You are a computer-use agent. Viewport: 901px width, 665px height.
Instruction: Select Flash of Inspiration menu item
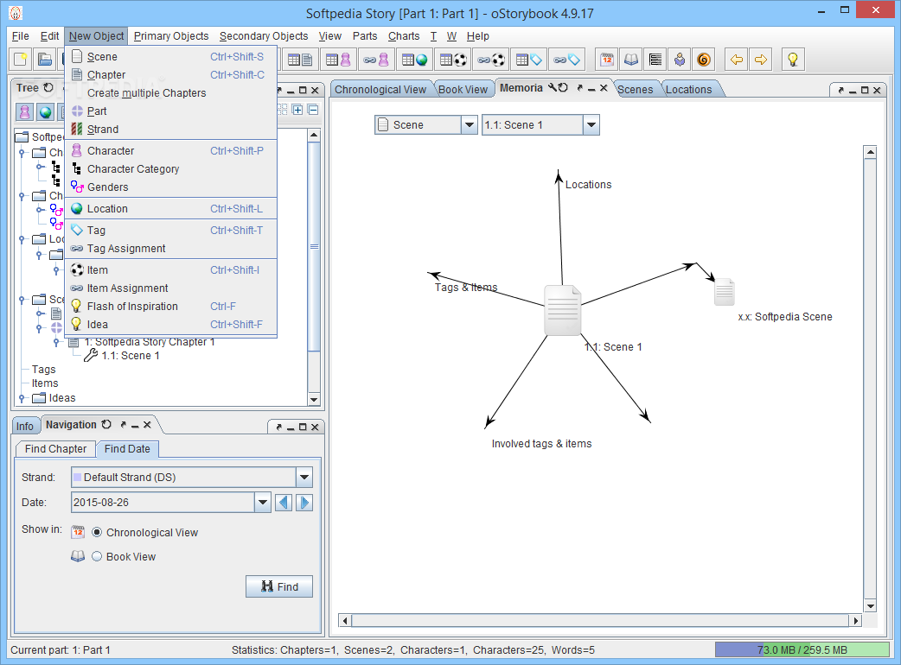tap(171, 307)
